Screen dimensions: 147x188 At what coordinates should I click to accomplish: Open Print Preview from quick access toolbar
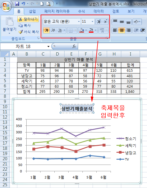click(x=49, y=4)
